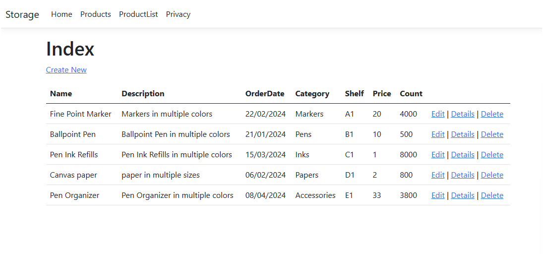The image size is (543, 255).
Task: Select the 'Ballpoint Pen' name cell
Action: click(x=73, y=134)
